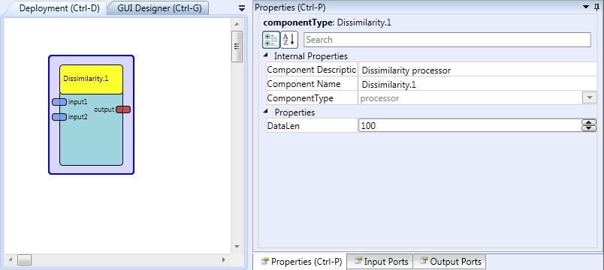Image resolution: width=604 pixels, height=270 pixels.
Task: Switch to the Input Ports tab
Action: point(381,262)
